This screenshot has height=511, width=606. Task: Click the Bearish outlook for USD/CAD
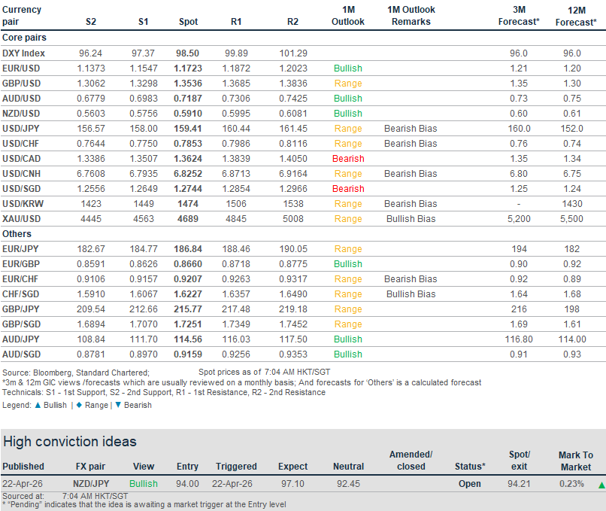point(347,159)
